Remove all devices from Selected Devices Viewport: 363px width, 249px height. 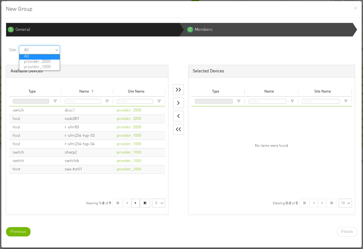coord(178,129)
